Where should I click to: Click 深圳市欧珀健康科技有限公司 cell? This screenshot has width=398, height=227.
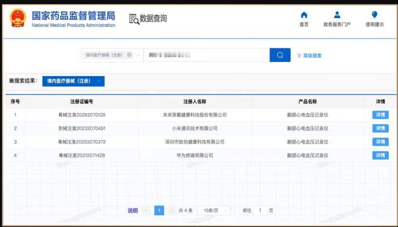tap(195, 142)
